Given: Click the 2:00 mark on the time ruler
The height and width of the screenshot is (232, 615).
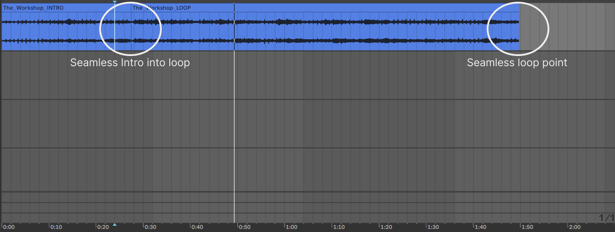Looking at the screenshot, I should (x=574, y=228).
